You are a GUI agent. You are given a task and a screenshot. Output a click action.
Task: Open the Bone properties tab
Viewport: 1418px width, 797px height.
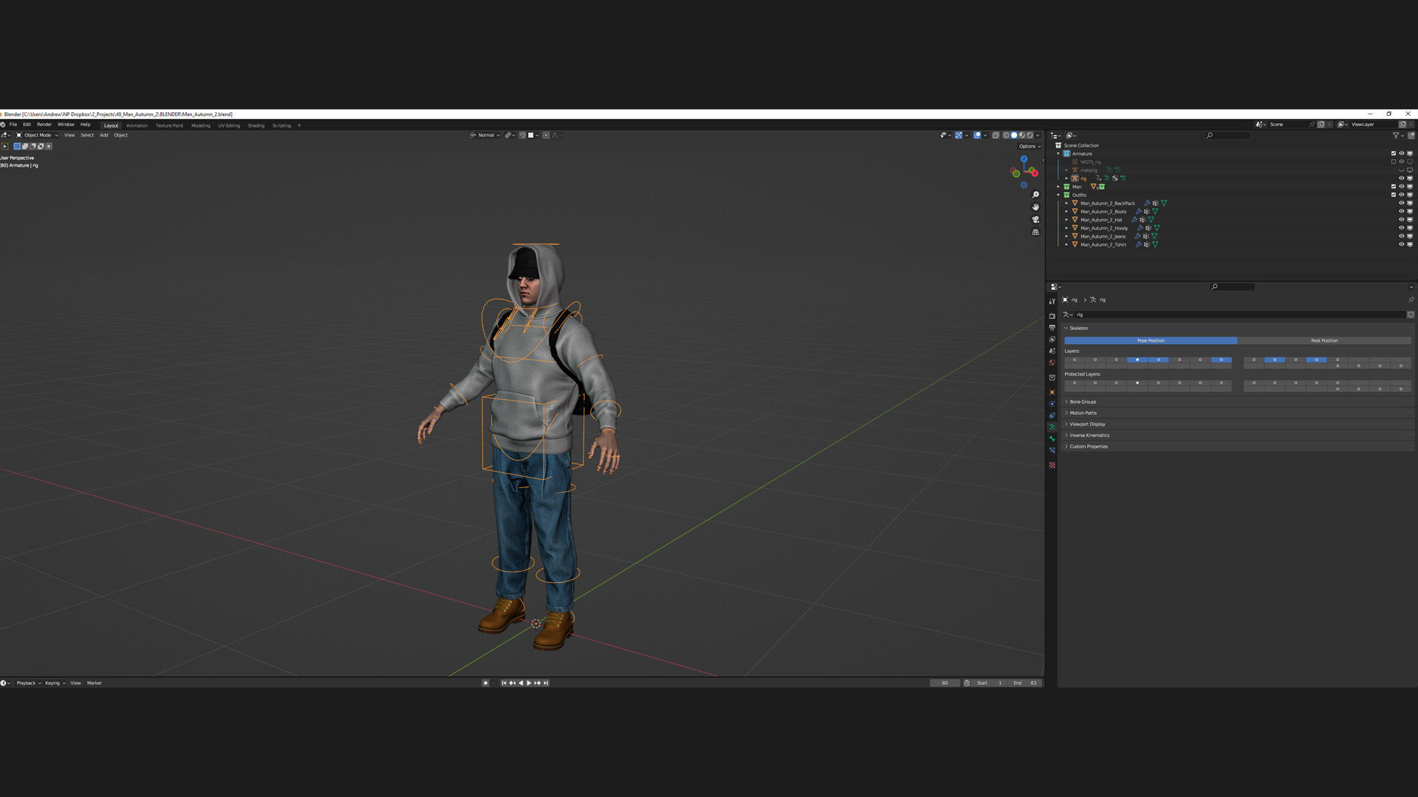coord(1052,438)
